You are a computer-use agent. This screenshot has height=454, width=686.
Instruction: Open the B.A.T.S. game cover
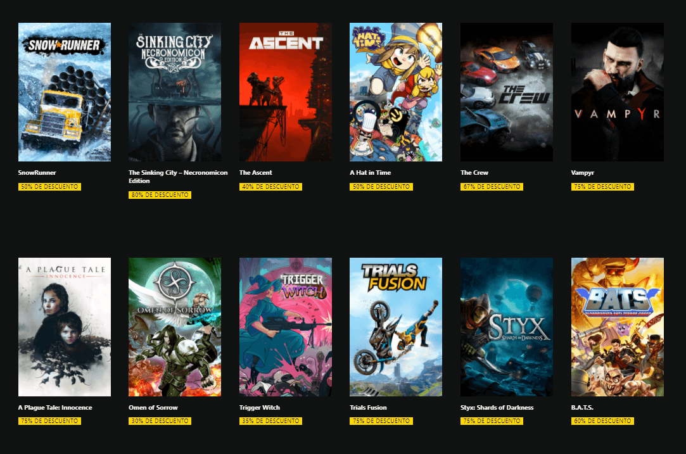click(x=617, y=327)
